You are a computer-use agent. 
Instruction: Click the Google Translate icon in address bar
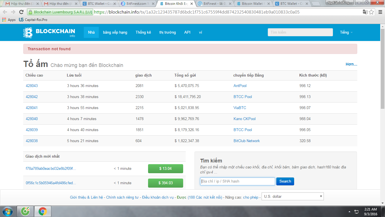click(365, 12)
